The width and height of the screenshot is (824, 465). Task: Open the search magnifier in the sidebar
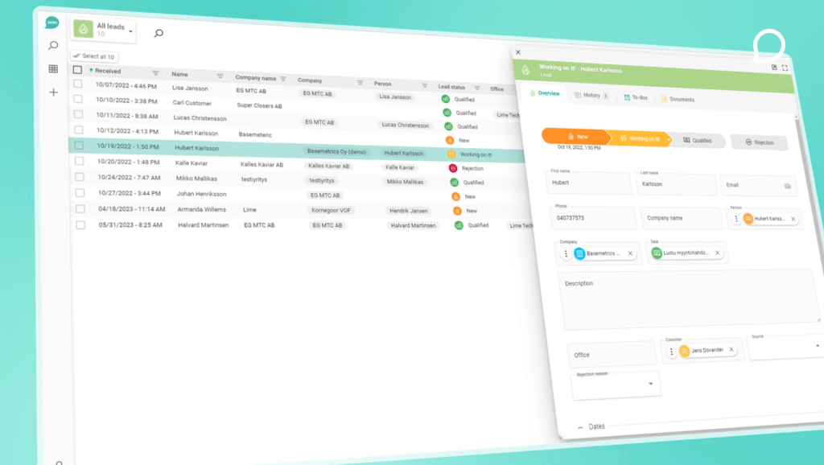click(53, 46)
